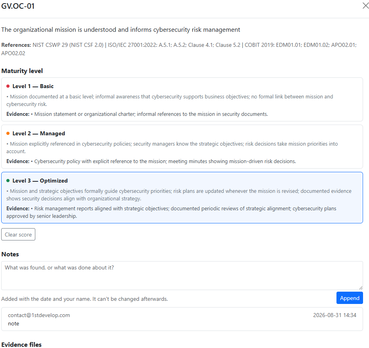Click the Evidence files section heading

pyautogui.click(x=21, y=344)
